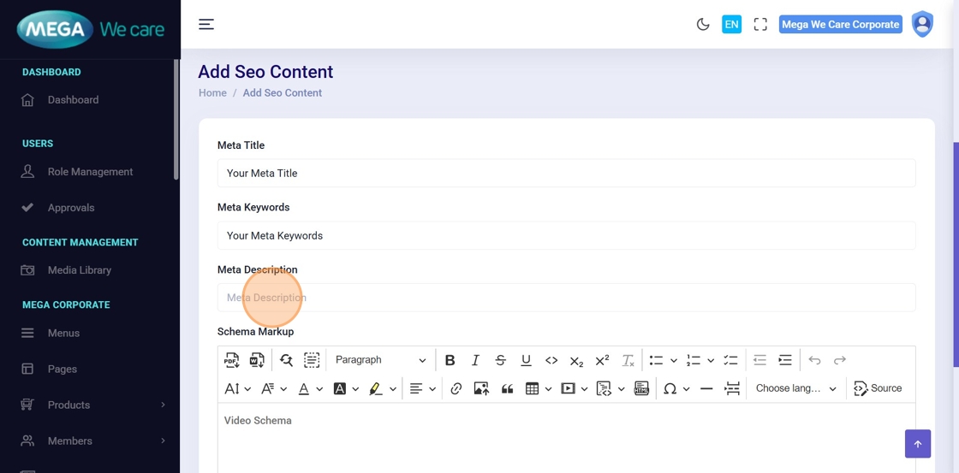Viewport: 959px width, 473px height.
Task: Click the image upload icon
Action: click(481, 388)
